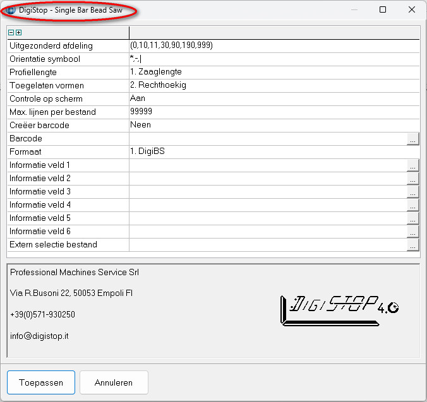Click the phone number +39(0)571-930250
Image resolution: width=427 pixels, height=402 pixels.
[42, 315]
